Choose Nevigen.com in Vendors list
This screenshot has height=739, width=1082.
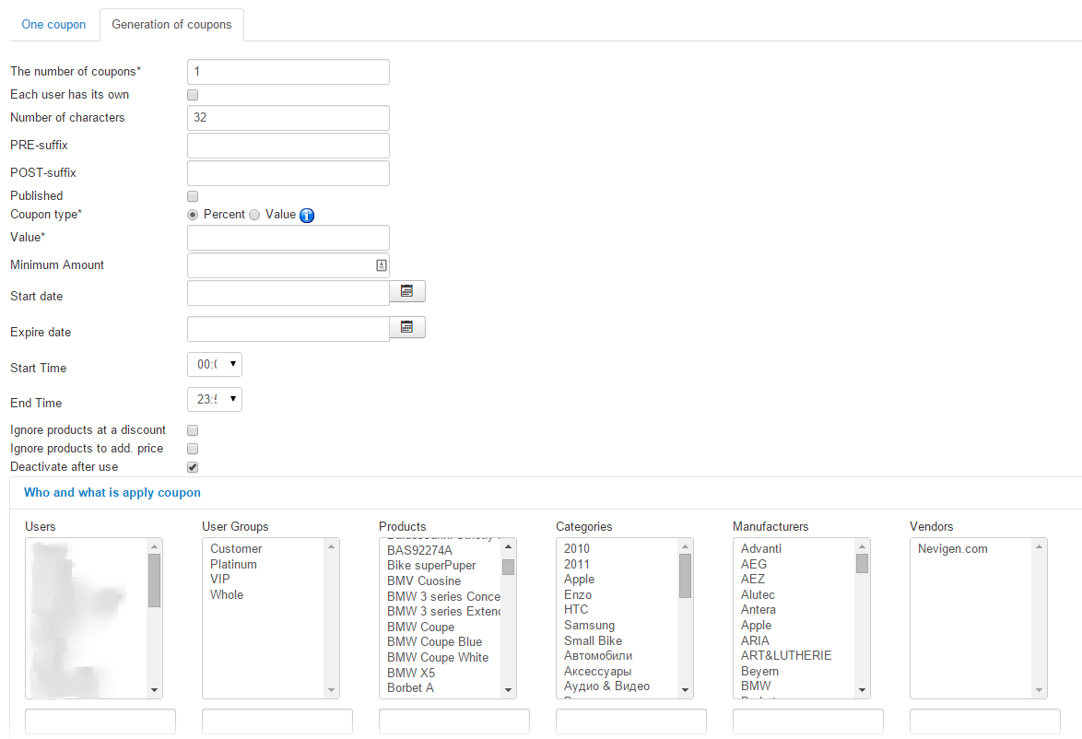click(x=952, y=549)
